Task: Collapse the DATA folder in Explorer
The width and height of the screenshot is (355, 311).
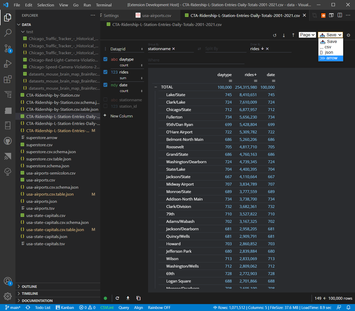Action: (x=19, y=25)
